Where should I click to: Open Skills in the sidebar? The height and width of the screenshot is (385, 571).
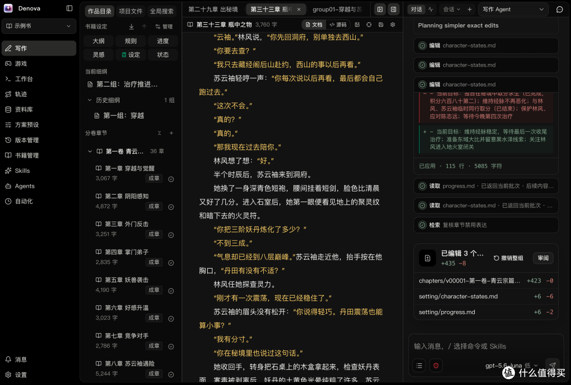pos(39,170)
